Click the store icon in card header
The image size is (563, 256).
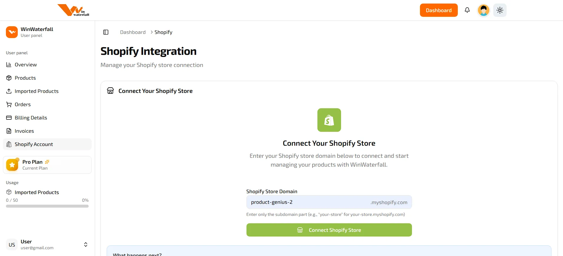pyautogui.click(x=111, y=91)
